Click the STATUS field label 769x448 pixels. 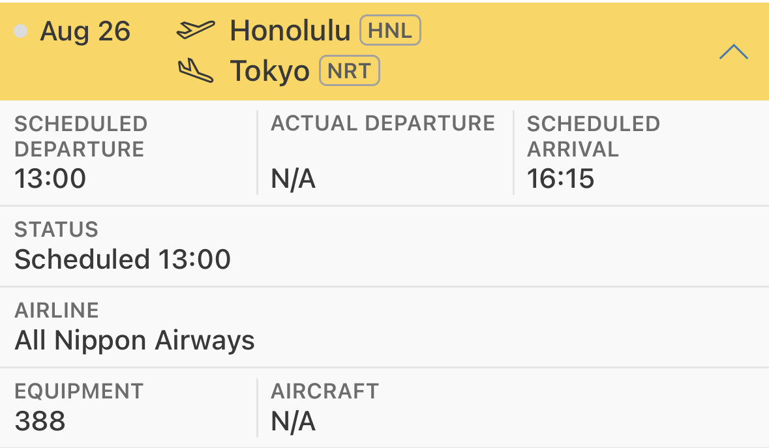click(56, 230)
